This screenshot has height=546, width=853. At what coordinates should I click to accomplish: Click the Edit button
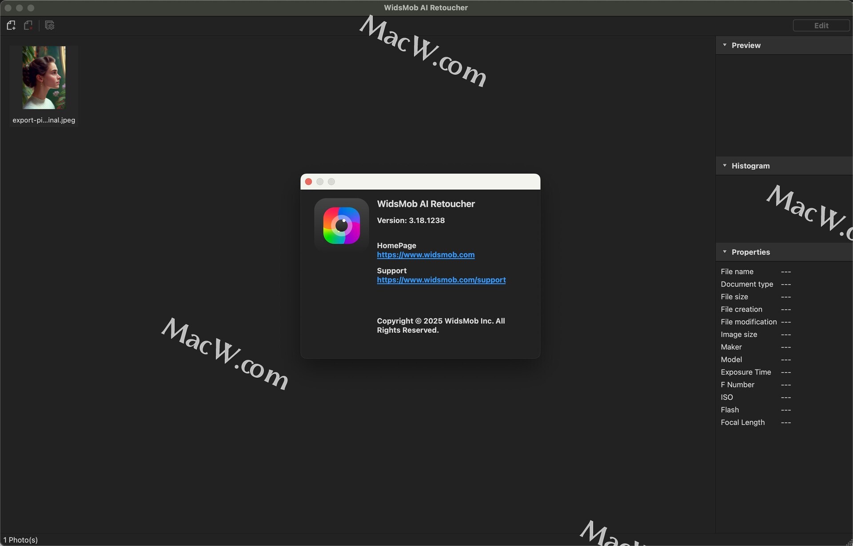coord(821,26)
